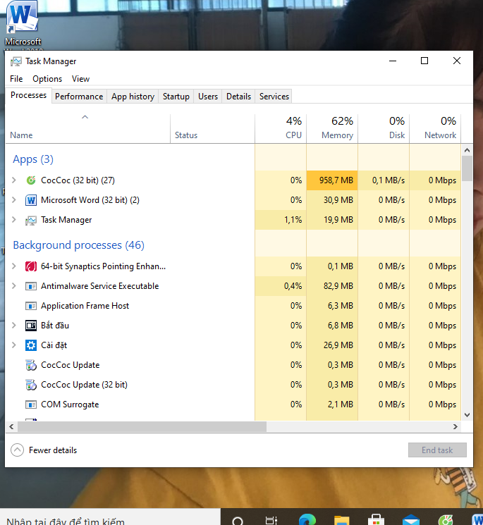Image resolution: width=483 pixels, height=525 pixels.
Task: Click the CocCoc app icon in list
Action: tap(31, 180)
